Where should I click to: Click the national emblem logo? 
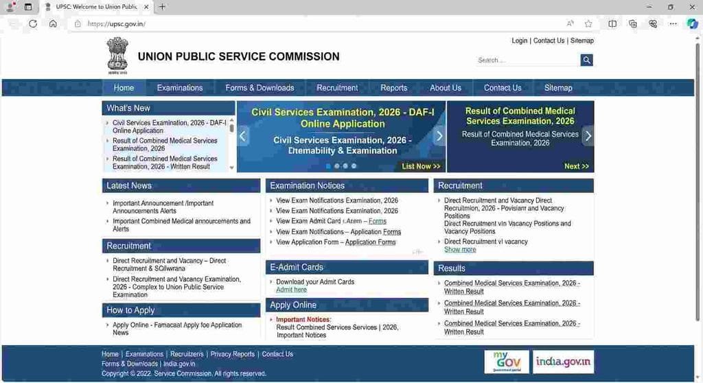(117, 56)
